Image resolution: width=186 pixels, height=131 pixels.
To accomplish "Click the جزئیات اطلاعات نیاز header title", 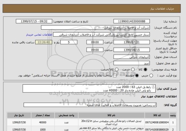I will click(162, 9).
